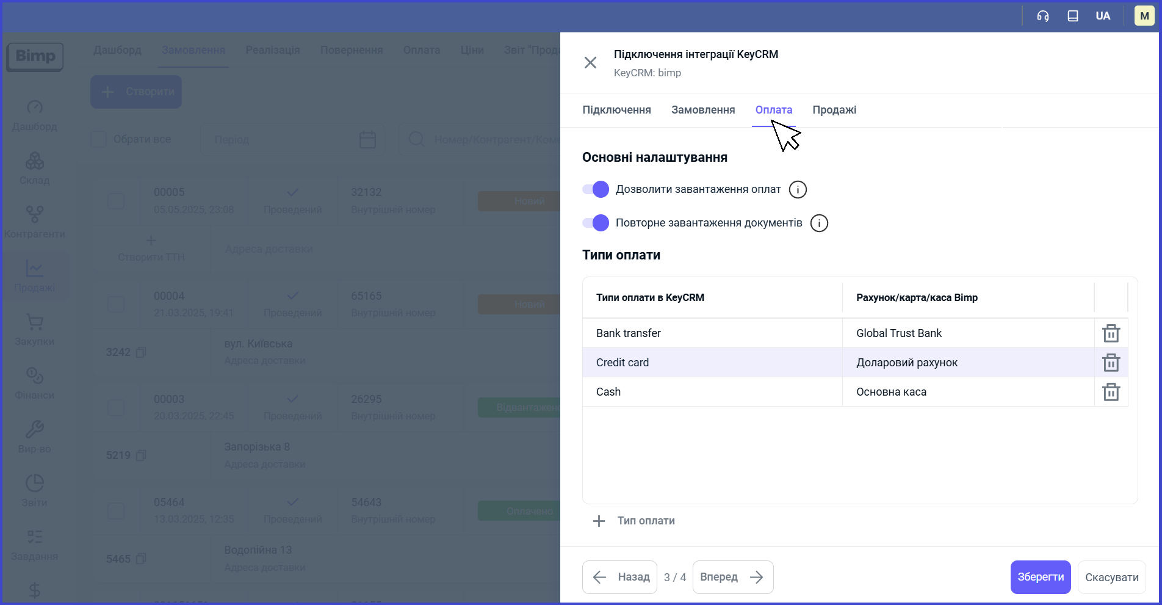
Task: Open Дашборд top menu tab
Action: coord(117,50)
